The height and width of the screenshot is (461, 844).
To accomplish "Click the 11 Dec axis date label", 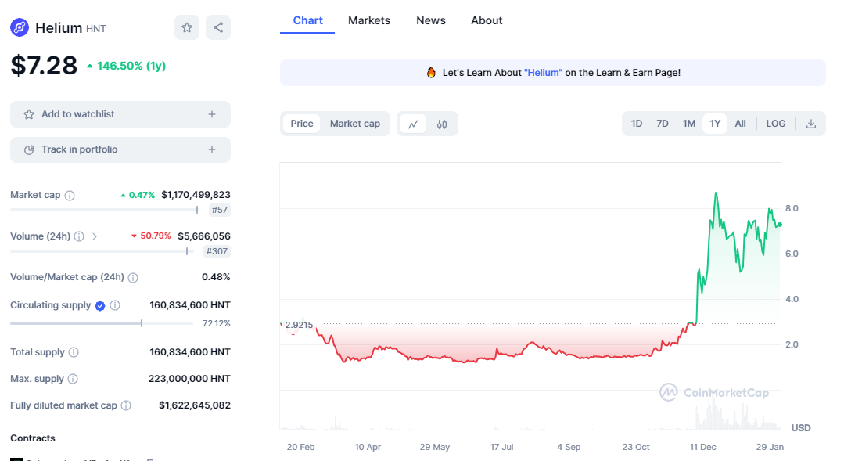I will tap(702, 447).
